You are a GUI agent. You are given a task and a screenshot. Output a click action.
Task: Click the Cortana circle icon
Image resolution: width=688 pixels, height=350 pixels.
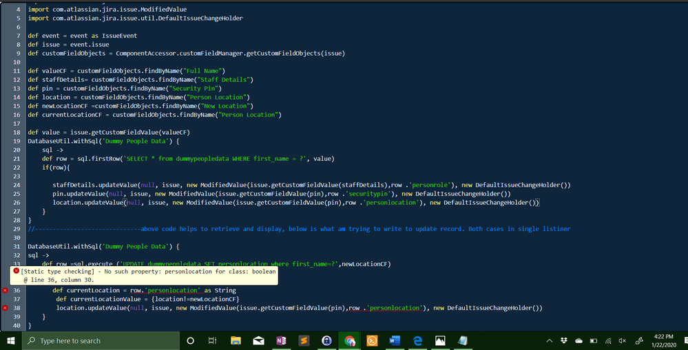coord(190,340)
